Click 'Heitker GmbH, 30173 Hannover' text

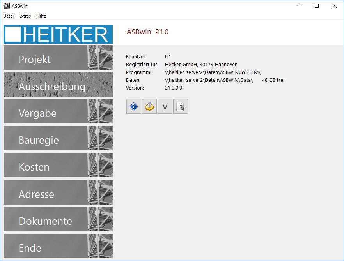[x=201, y=65]
